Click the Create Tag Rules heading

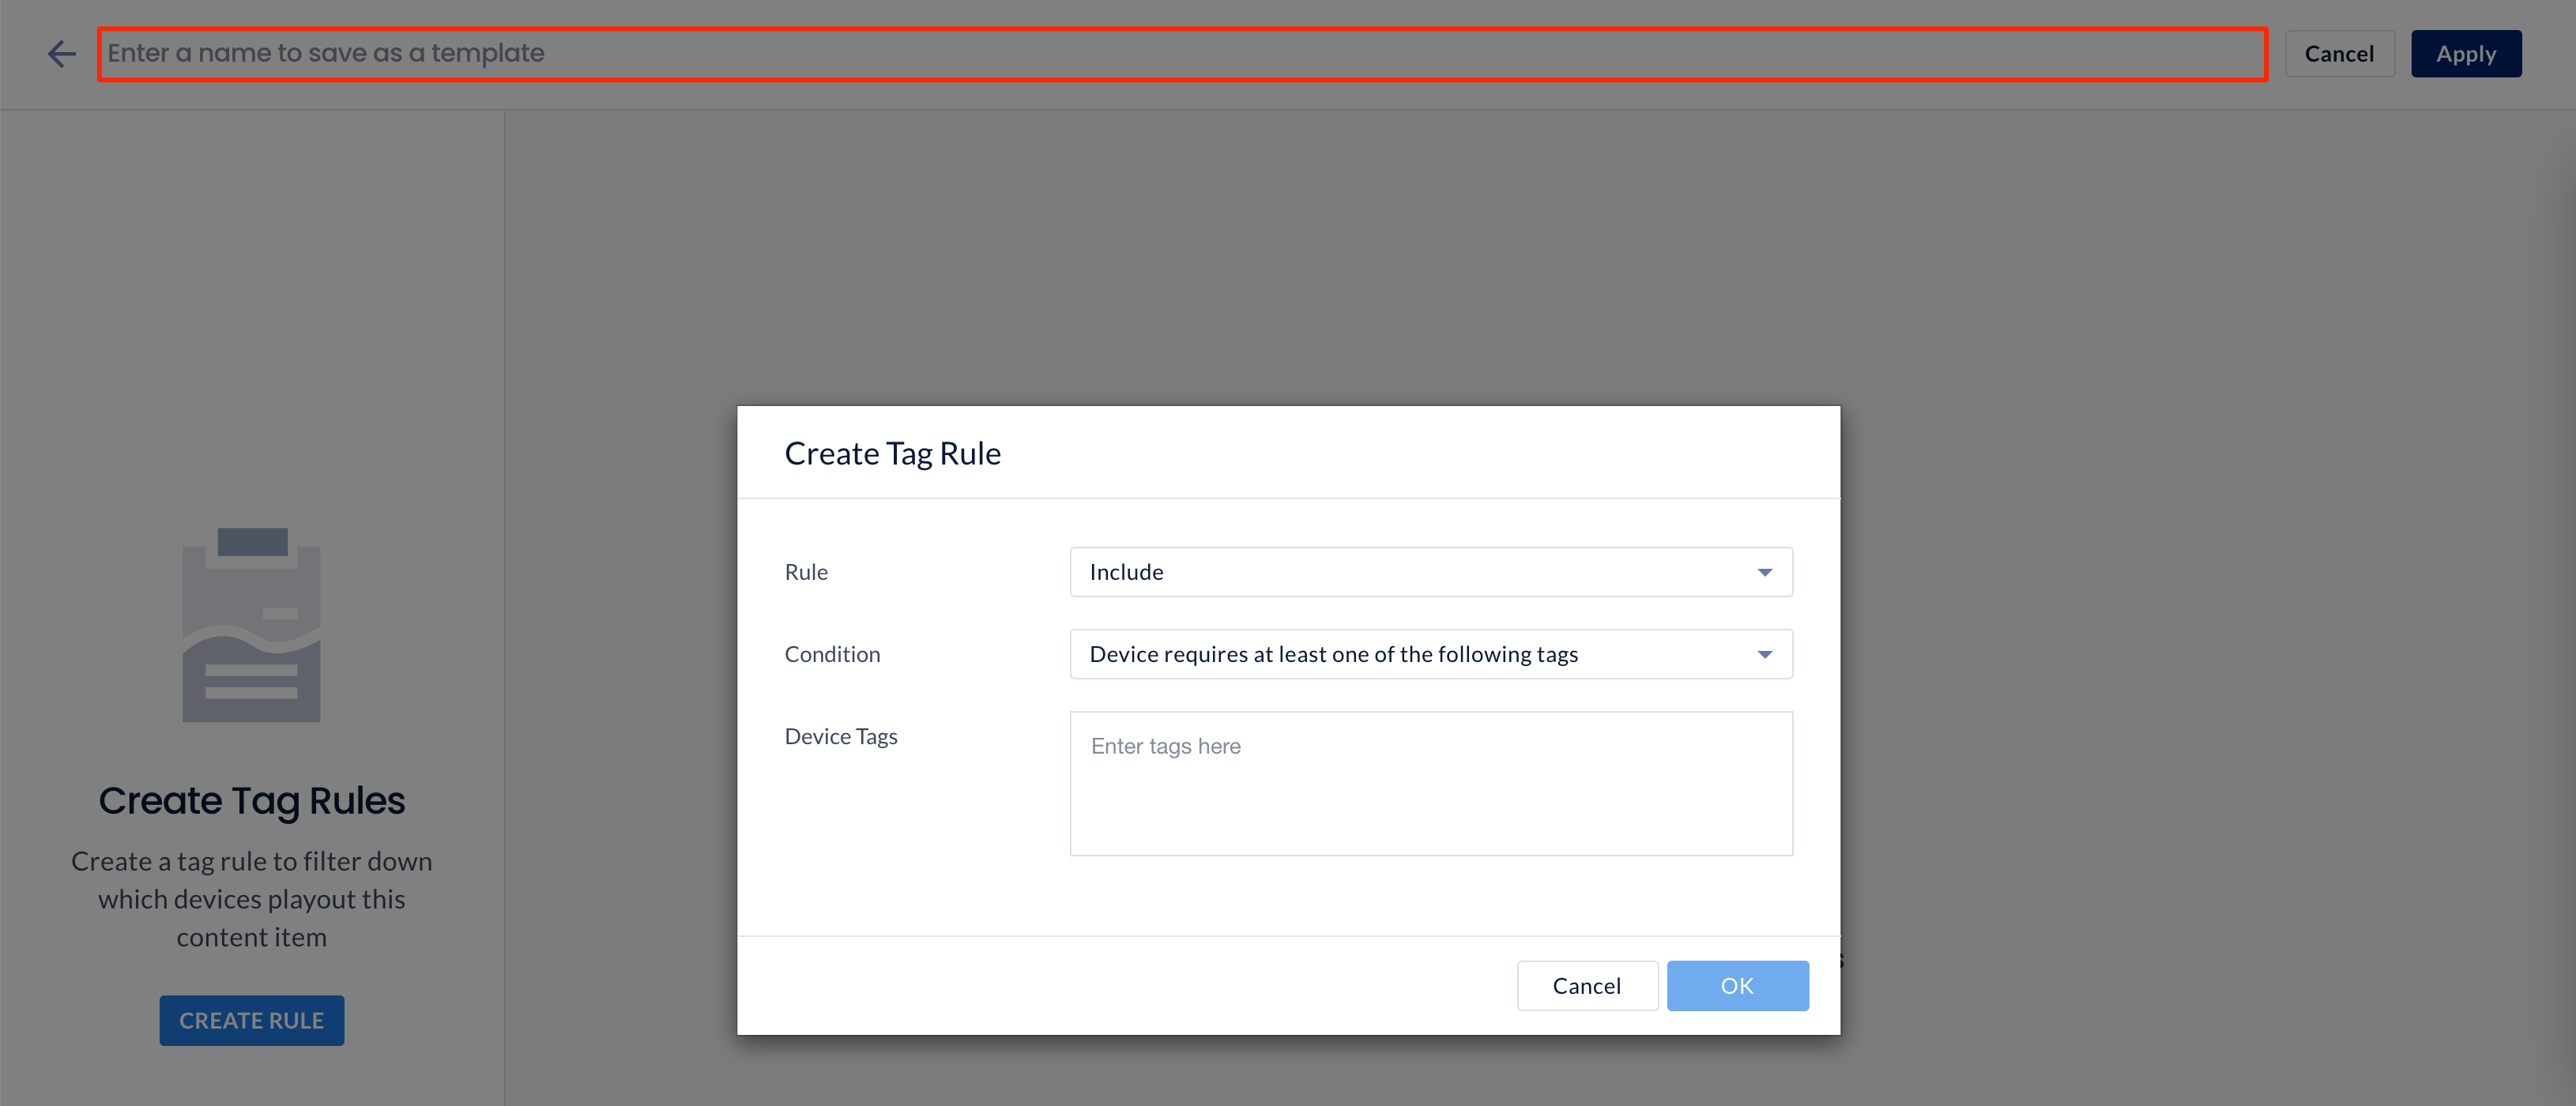(x=252, y=801)
